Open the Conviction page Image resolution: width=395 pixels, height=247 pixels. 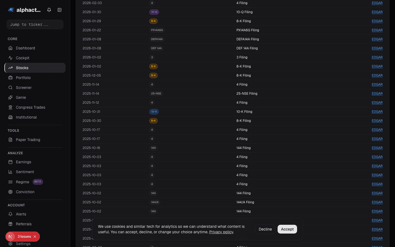25,192
